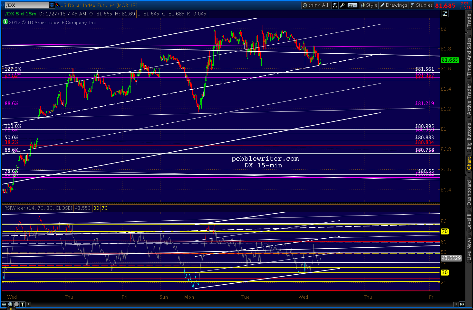Image resolution: width=473 pixels, height=310 pixels.
Task: Open the Times And Sales side tab
Action: tap(469, 57)
